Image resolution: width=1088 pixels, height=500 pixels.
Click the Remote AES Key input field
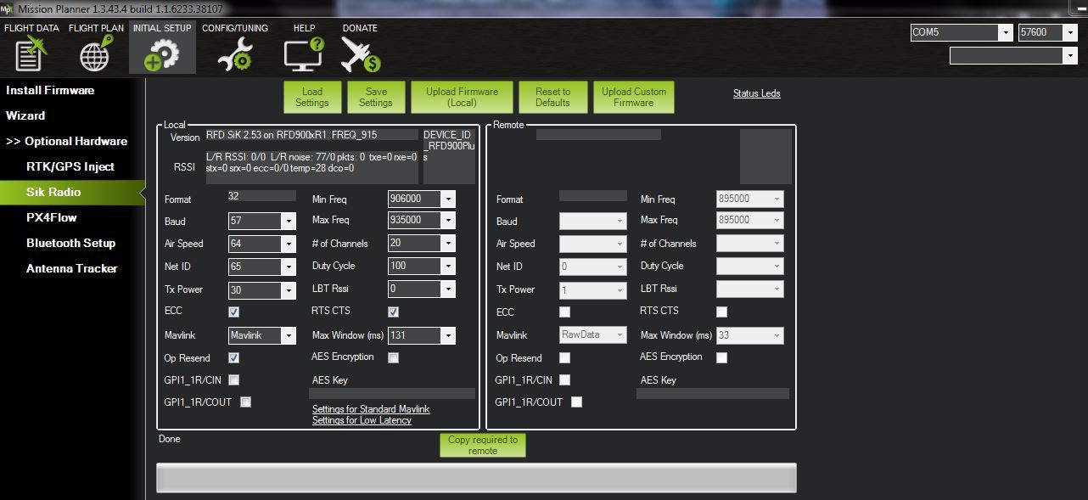(x=713, y=394)
